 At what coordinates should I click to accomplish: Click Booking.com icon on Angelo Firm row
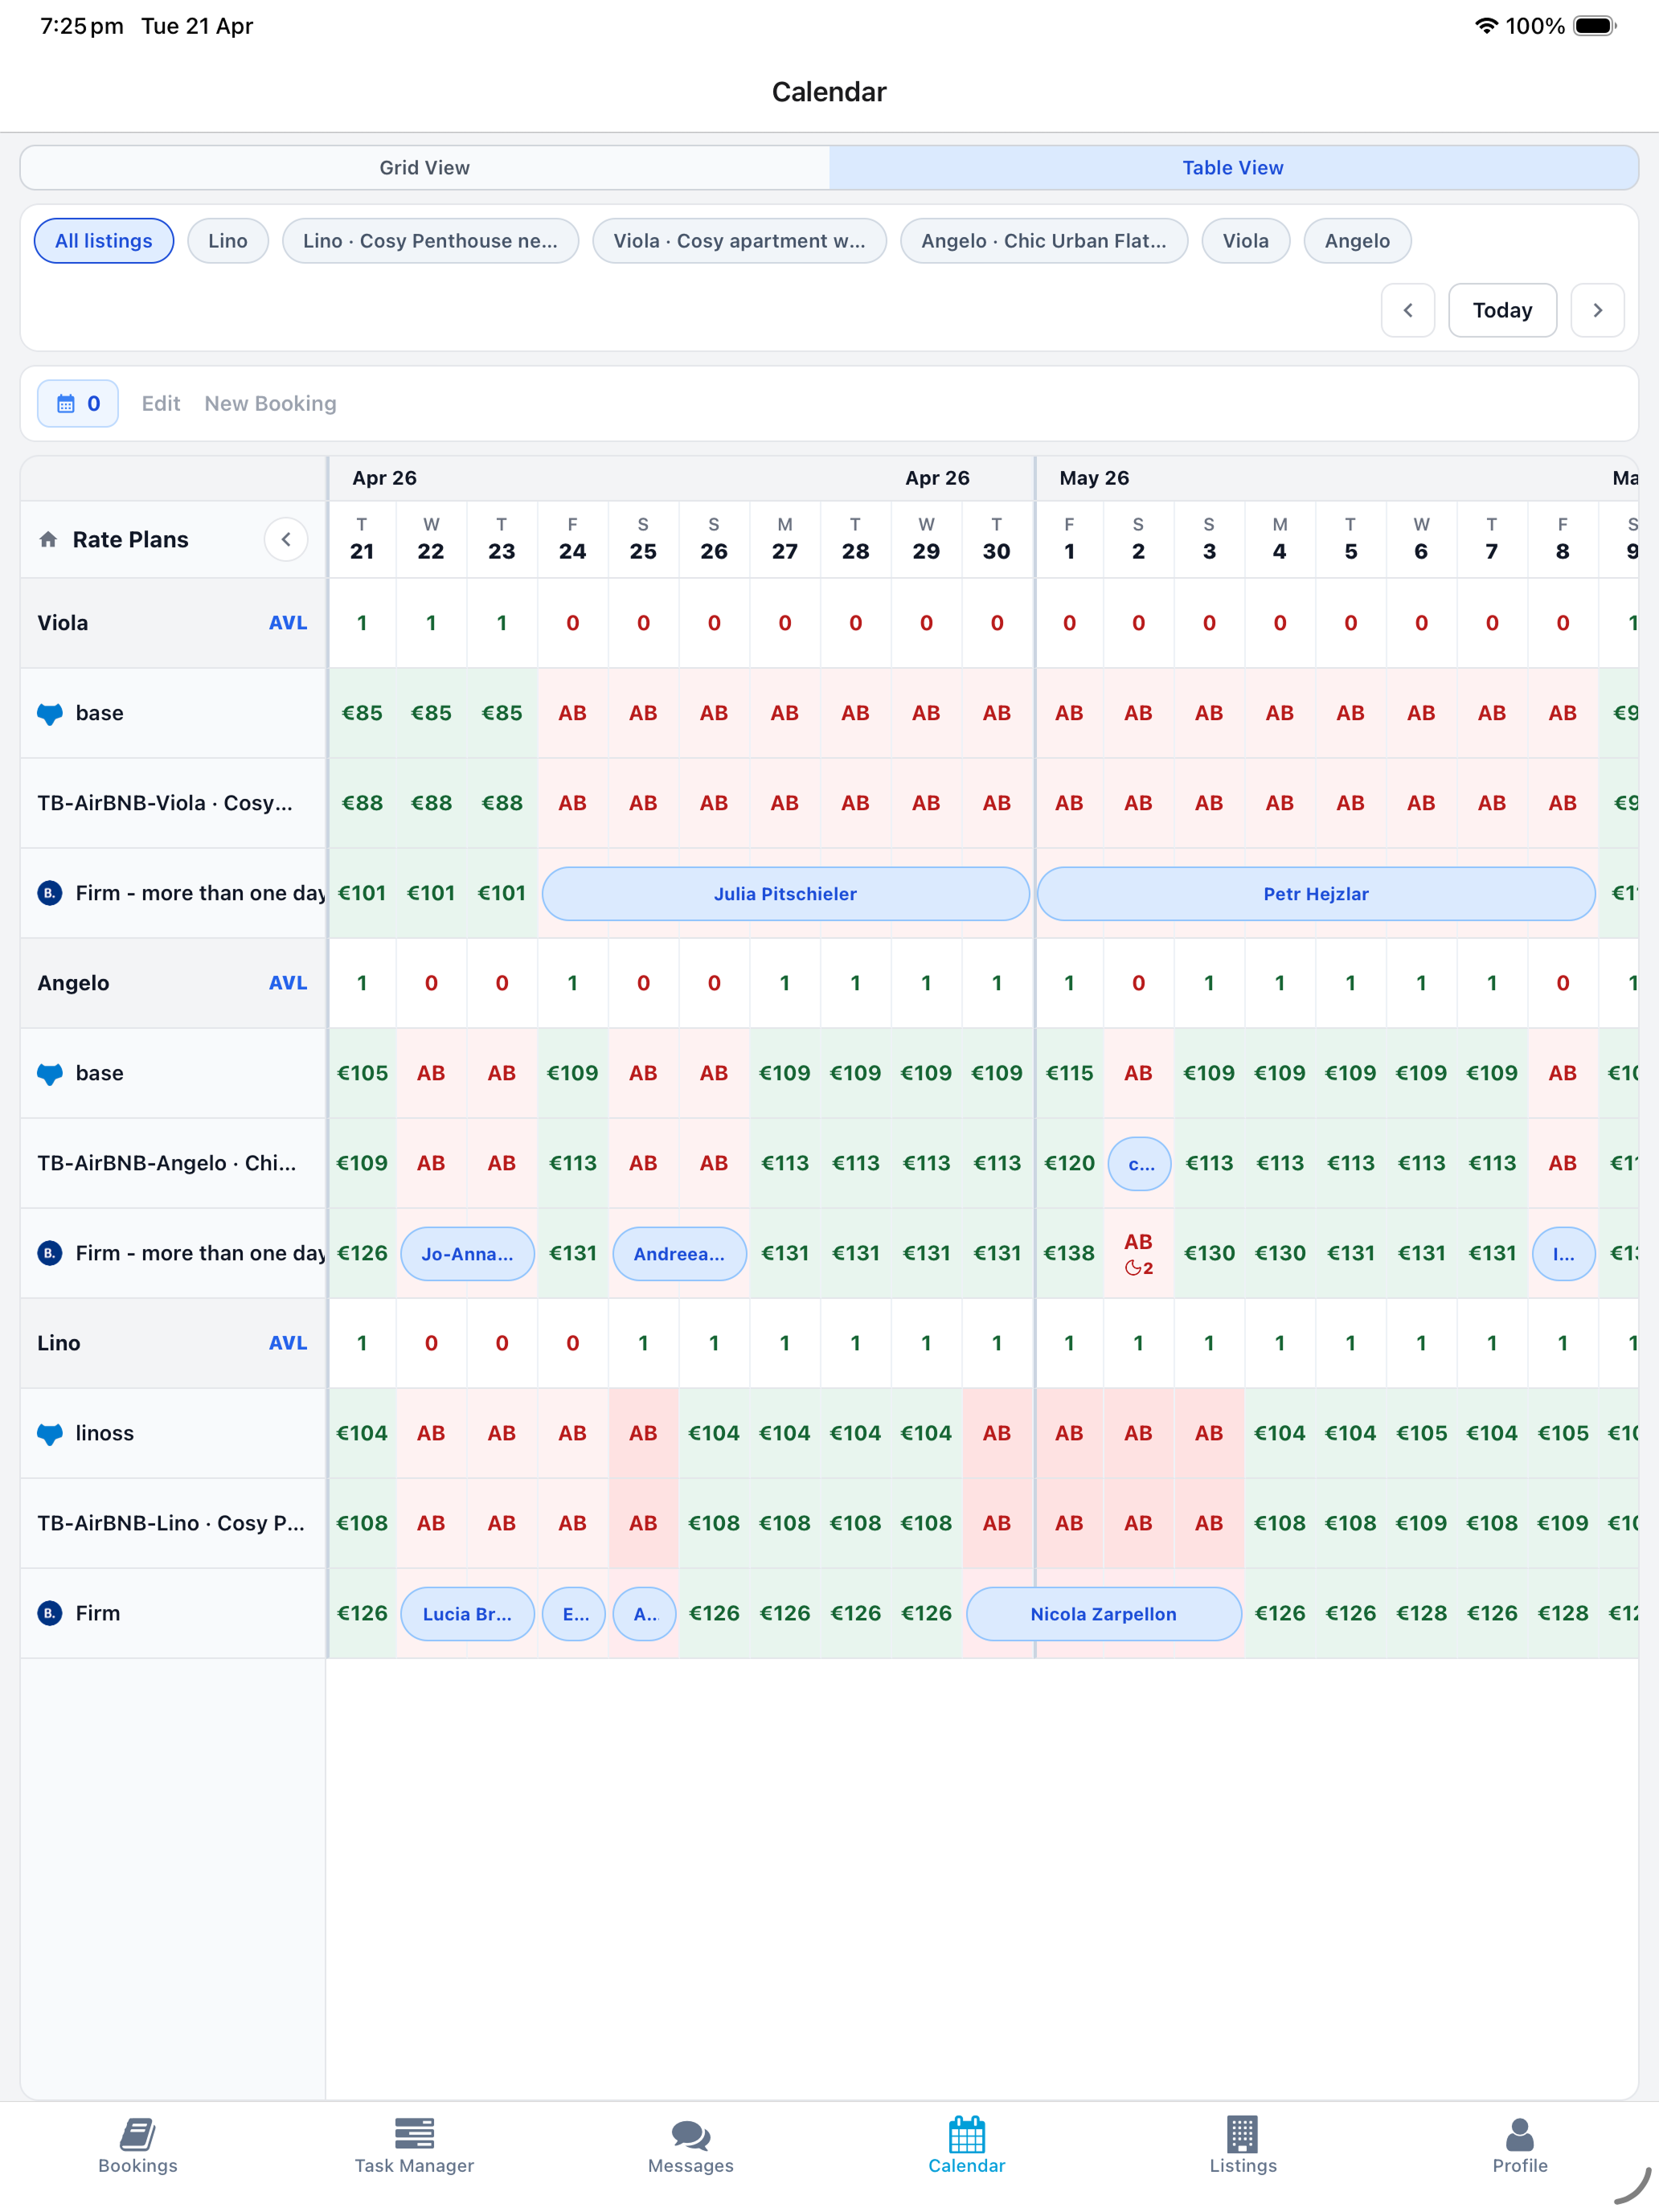[x=50, y=1253]
